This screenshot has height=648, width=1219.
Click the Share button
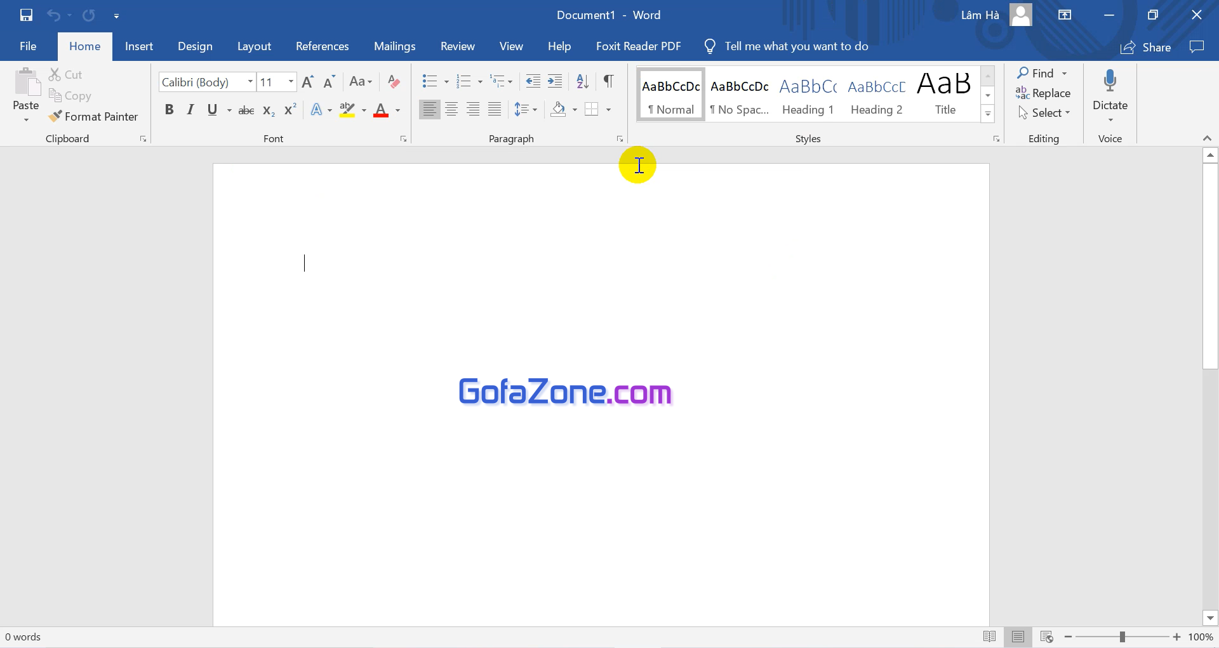point(1147,48)
